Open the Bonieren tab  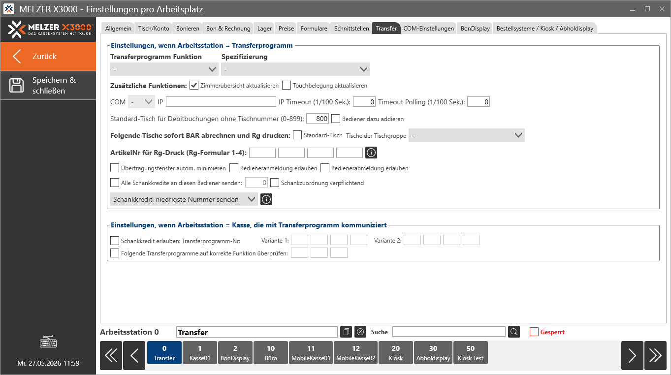pyautogui.click(x=188, y=29)
